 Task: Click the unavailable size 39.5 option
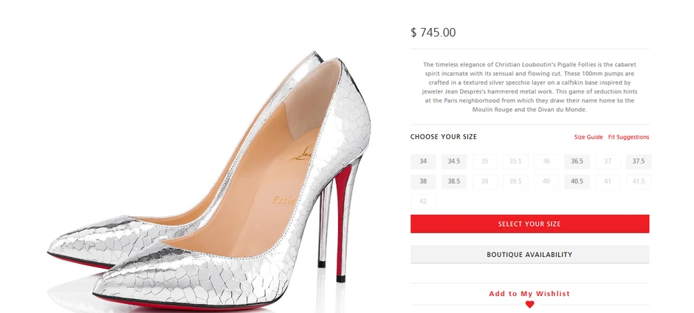click(515, 181)
